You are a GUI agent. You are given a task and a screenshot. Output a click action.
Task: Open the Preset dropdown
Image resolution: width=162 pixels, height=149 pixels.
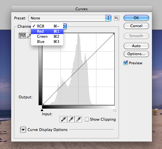[x=70, y=18]
